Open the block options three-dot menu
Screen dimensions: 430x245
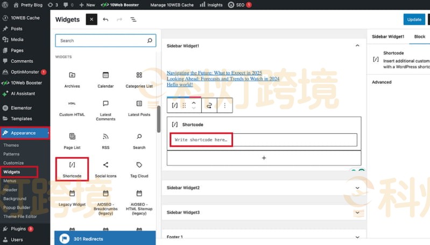click(x=224, y=105)
